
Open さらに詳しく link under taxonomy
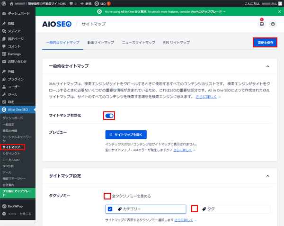coord(184,220)
